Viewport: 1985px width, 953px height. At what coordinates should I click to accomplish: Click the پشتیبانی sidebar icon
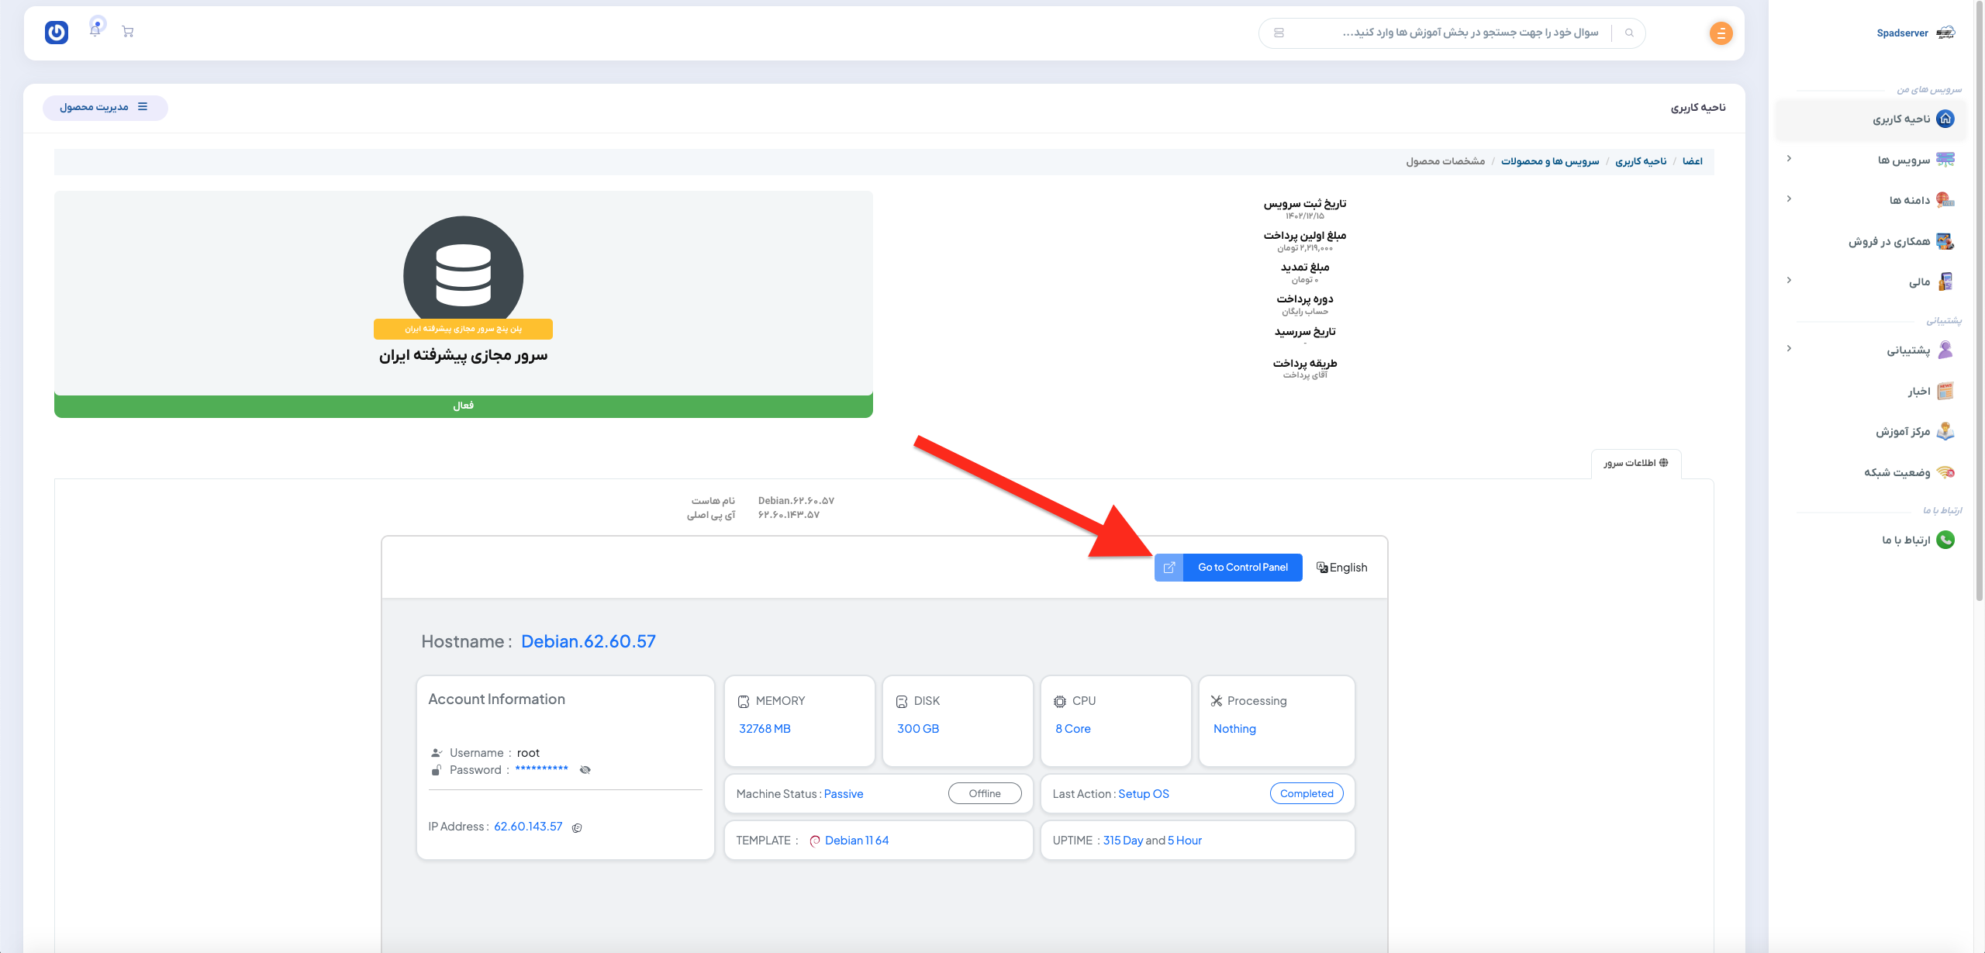tap(1945, 350)
